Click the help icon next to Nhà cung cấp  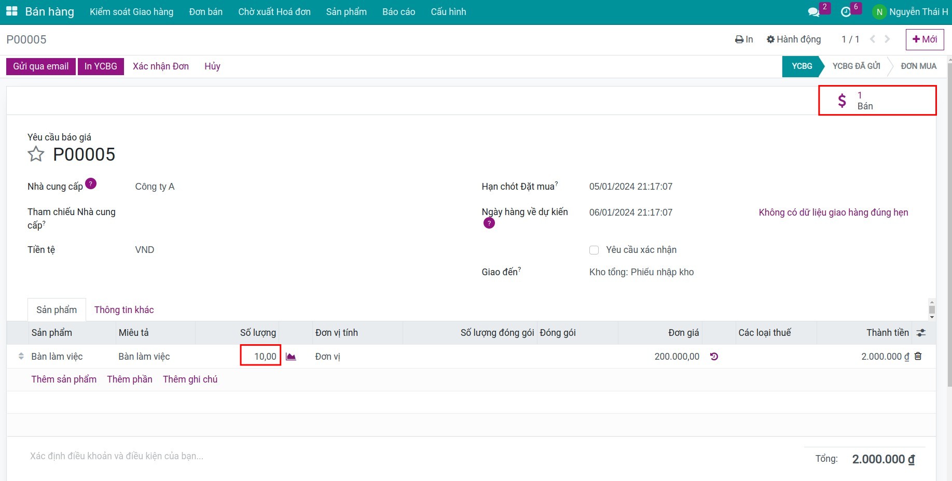tap(91, 184)
